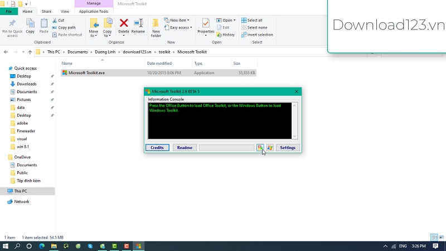Click Select all in the Select group
The image size is (446, 251).
coord(254,20)
